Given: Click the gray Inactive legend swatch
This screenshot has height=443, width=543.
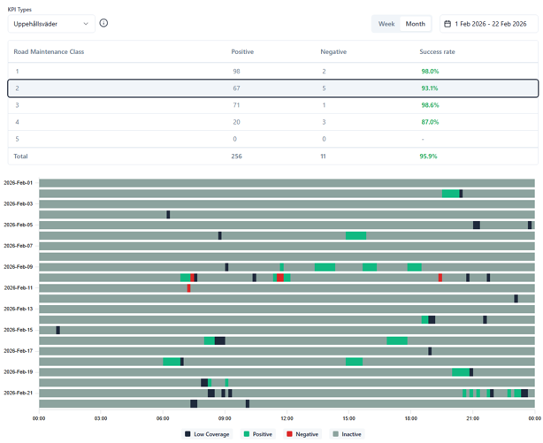Looking at the screenshot, I should click(335, 434).
